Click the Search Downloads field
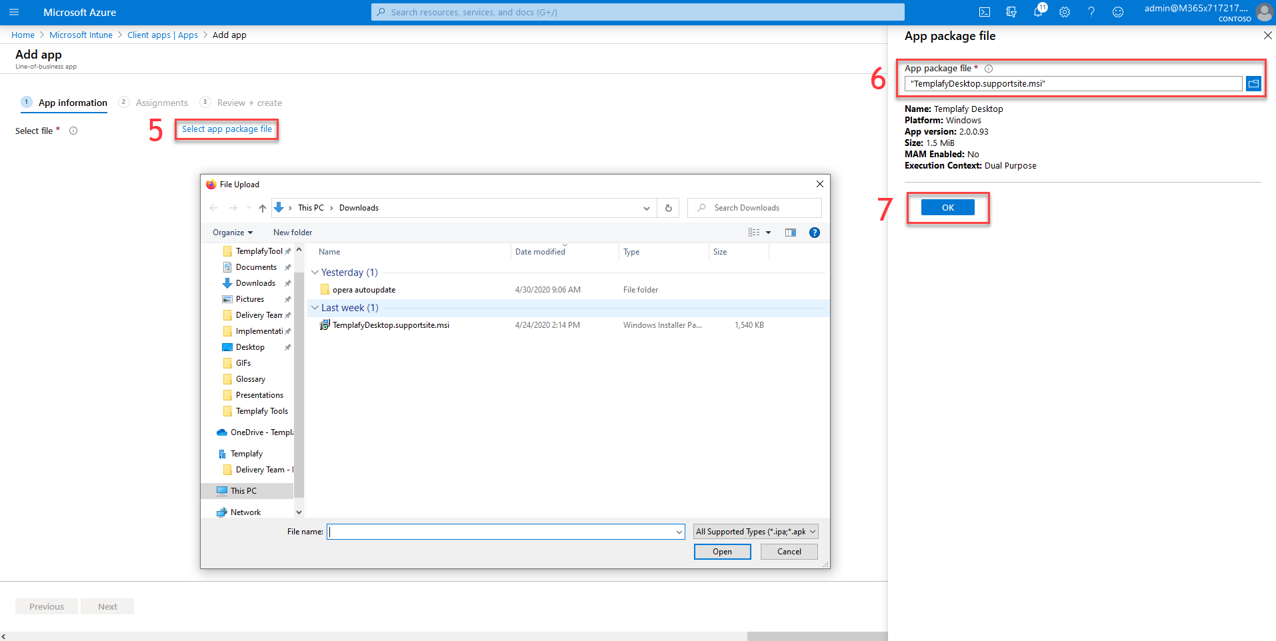 point(754,208)
